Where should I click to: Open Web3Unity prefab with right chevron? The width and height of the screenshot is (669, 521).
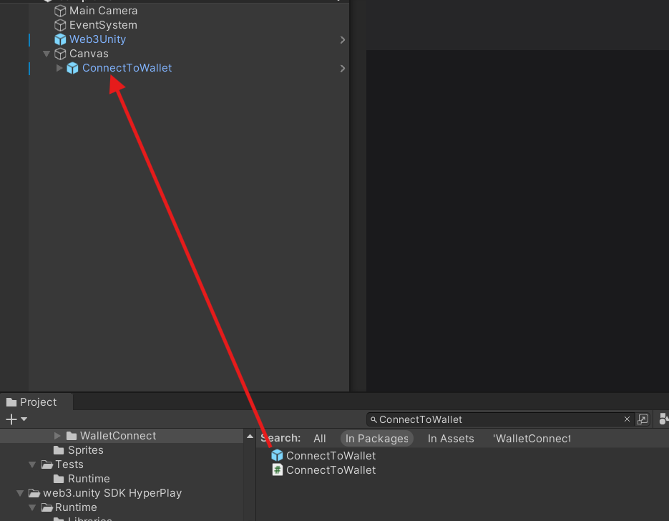[343, 39]
